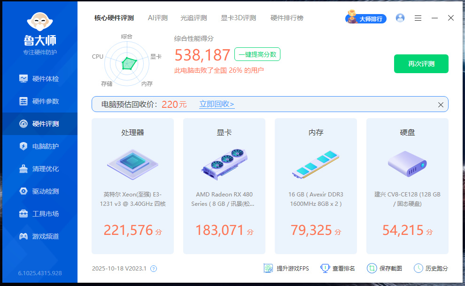This screenshot has width=465, height=286.
Task: Click the hard drive illustration
Action: click(408, 164)
